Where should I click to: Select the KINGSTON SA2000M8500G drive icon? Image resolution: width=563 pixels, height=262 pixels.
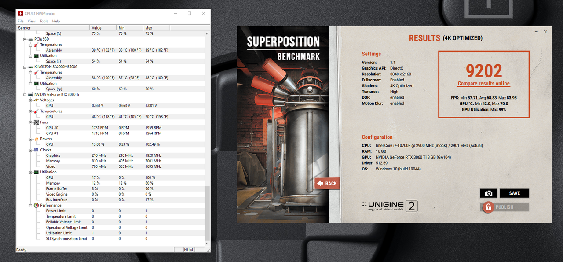tap(30, 67)
